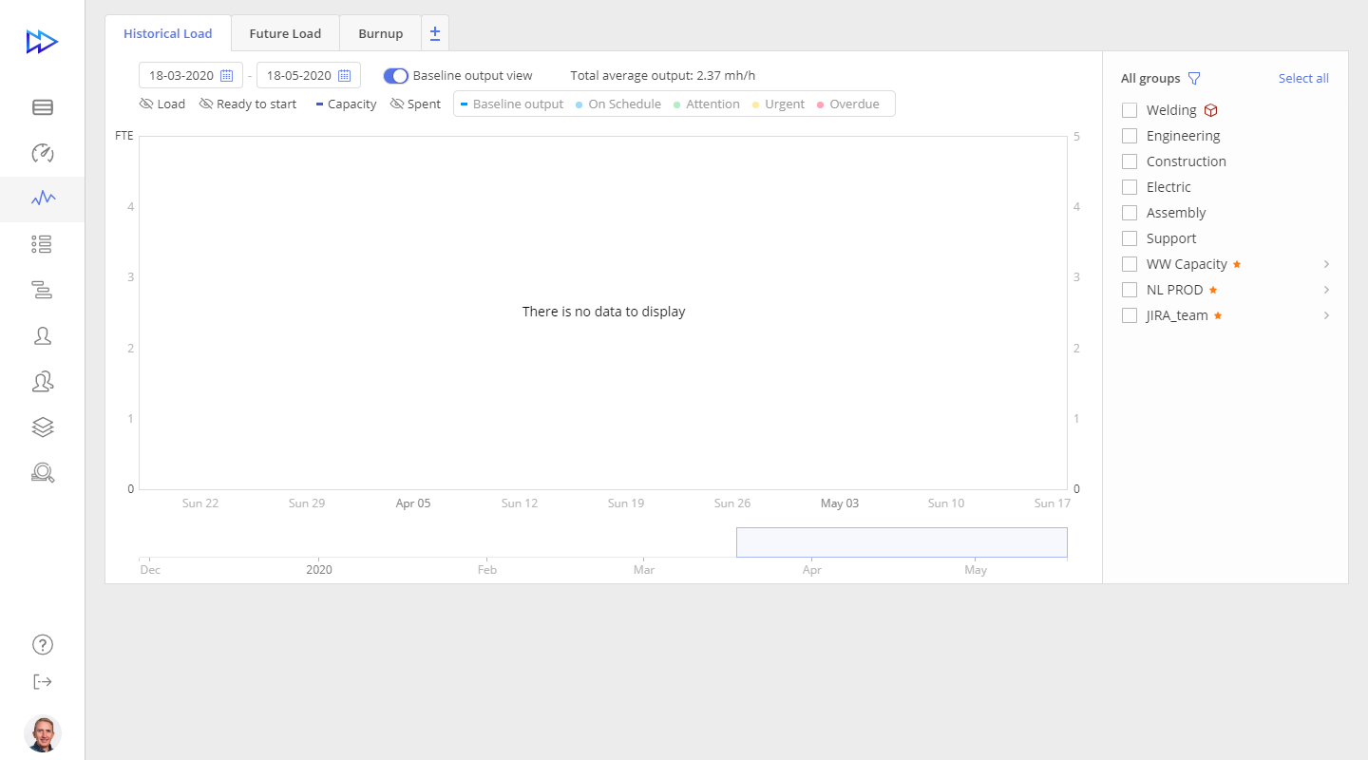The height and width of the screenshot is (760, 1368).
Task: Open the layers stack icon in sidebar
Action: [42, 427]
